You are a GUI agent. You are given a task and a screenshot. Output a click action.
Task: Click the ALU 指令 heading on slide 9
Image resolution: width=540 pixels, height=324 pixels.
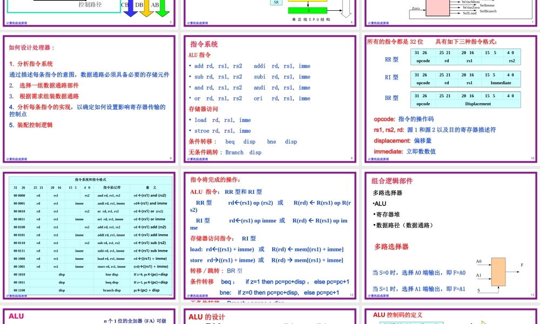click(199, 55)
